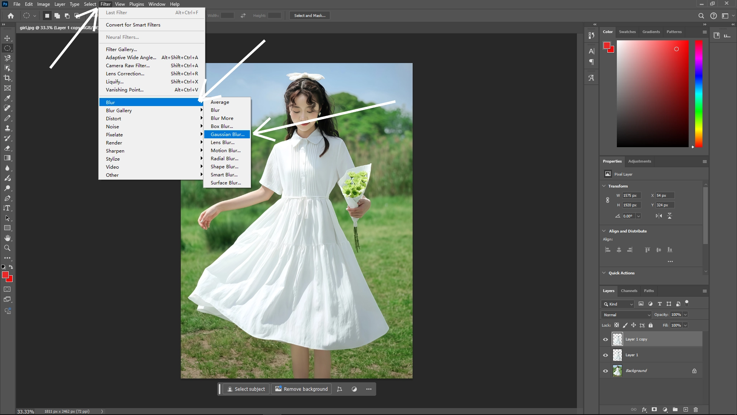Click the Delete layer trash icon
737x415 pixels.
696,410
